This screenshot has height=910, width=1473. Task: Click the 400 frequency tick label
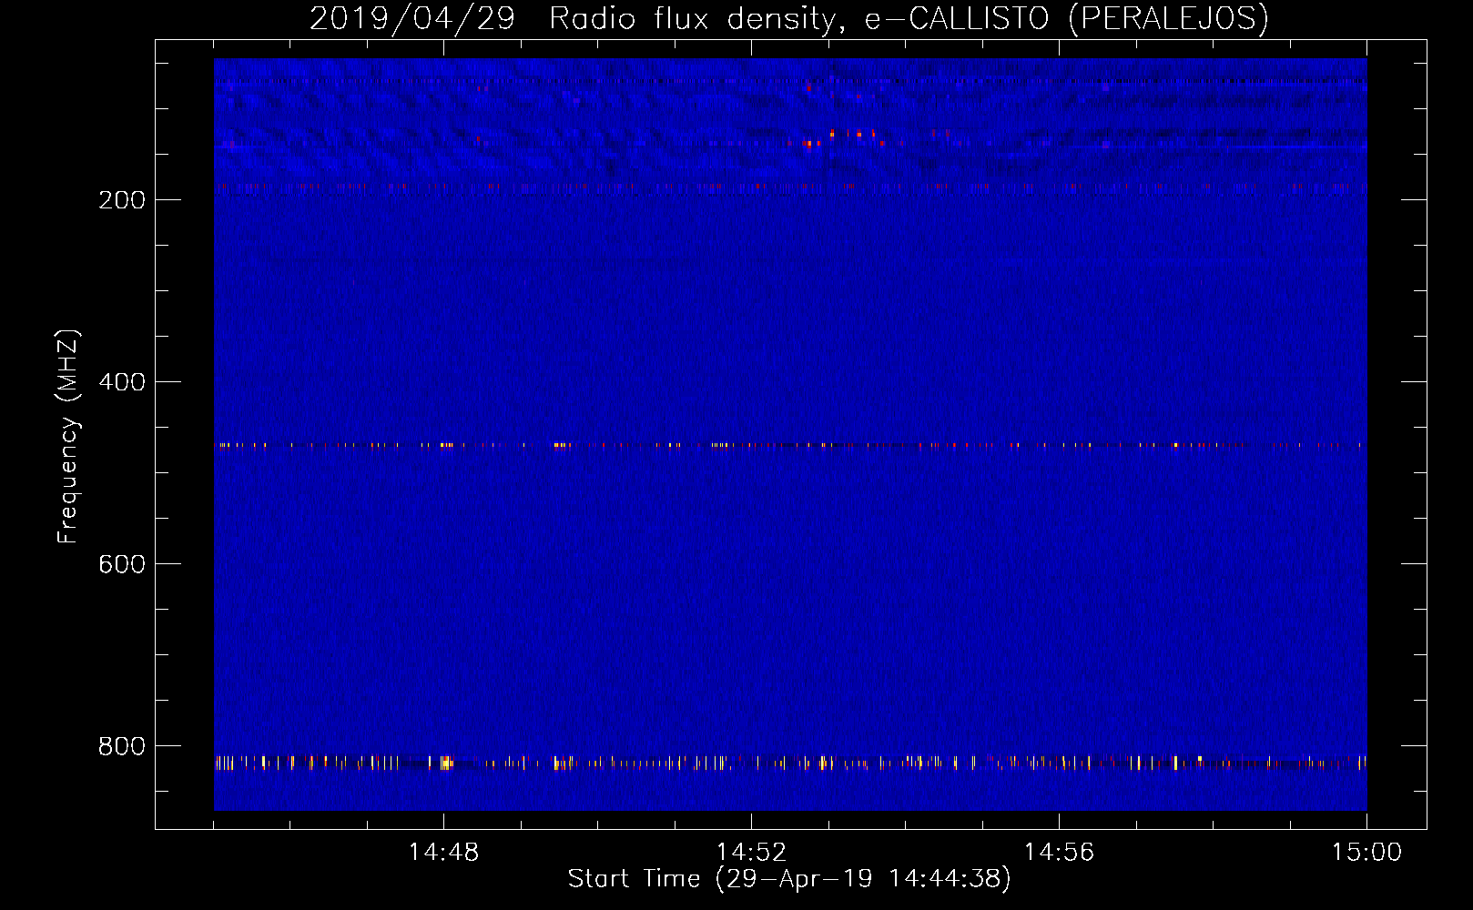(x=122, y=382)
